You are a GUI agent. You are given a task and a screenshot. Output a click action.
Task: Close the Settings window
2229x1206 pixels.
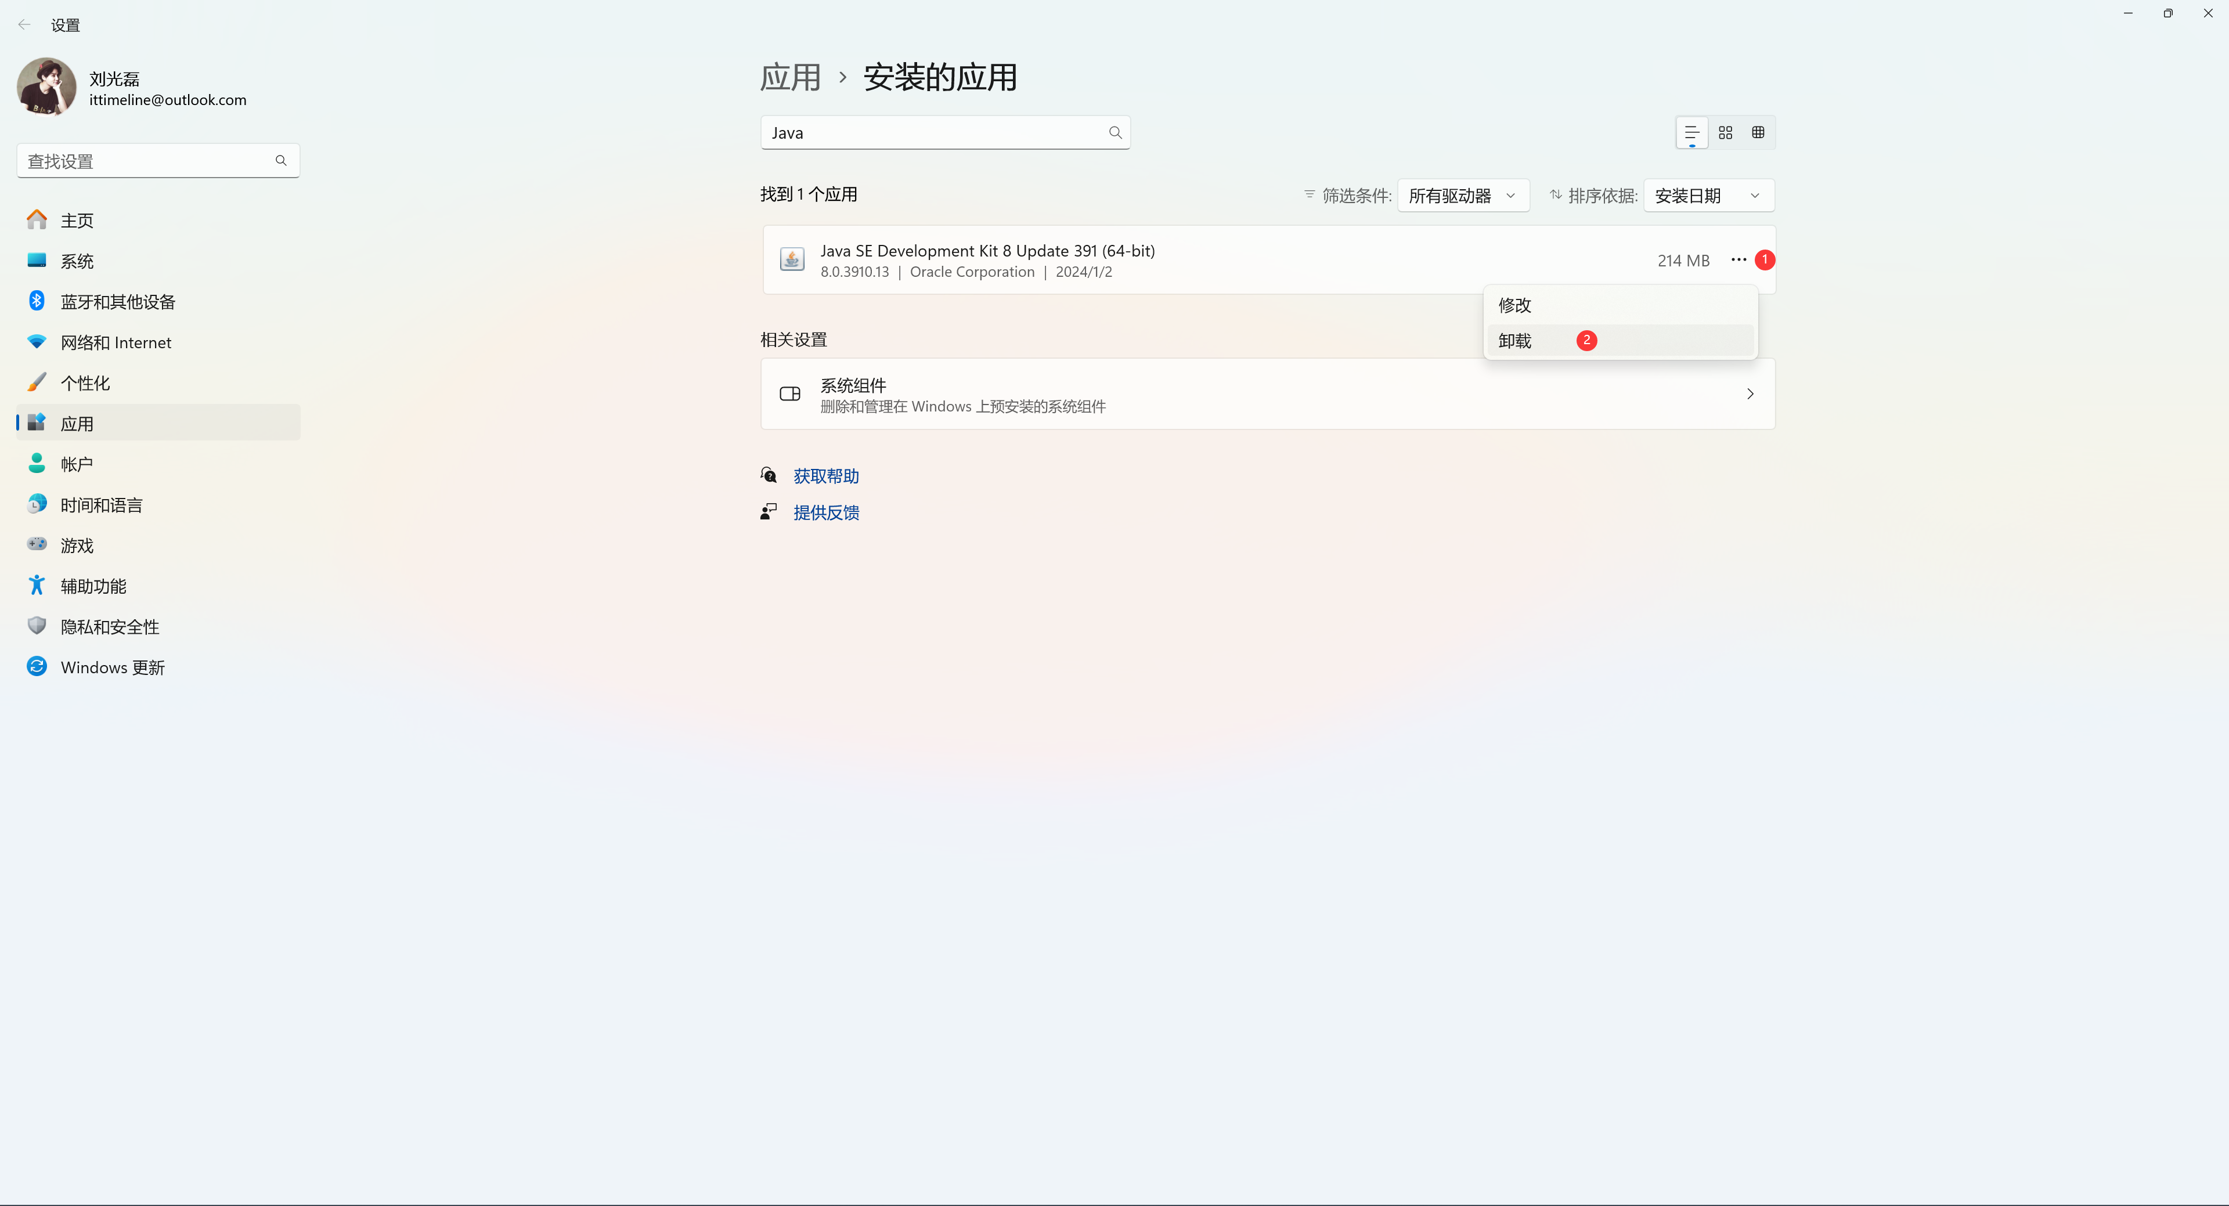[2208, 13]
